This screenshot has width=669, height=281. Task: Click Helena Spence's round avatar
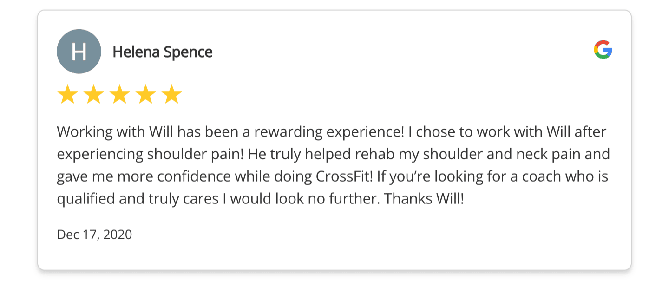point(79,52)
